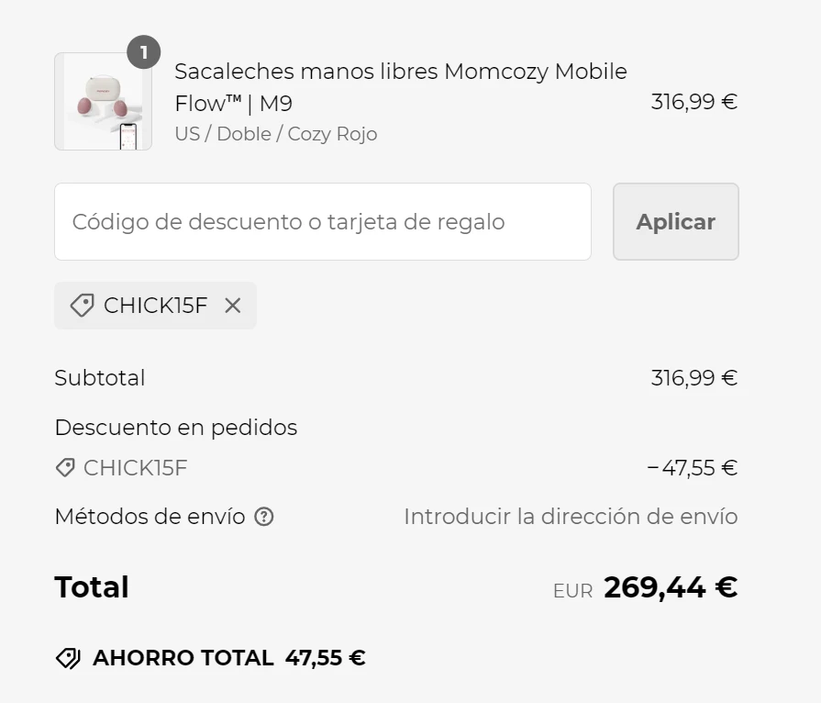Image resolution: width=821 pixels, height=703 pixels.
Task: Click the tag icon in CHICK15F chip
Action: (83, 306)
